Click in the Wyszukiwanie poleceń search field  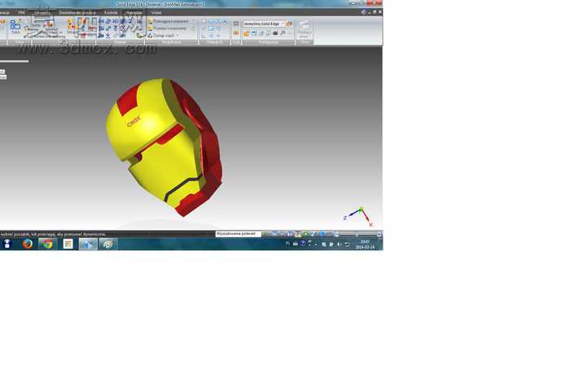click(x=238, y=234)
